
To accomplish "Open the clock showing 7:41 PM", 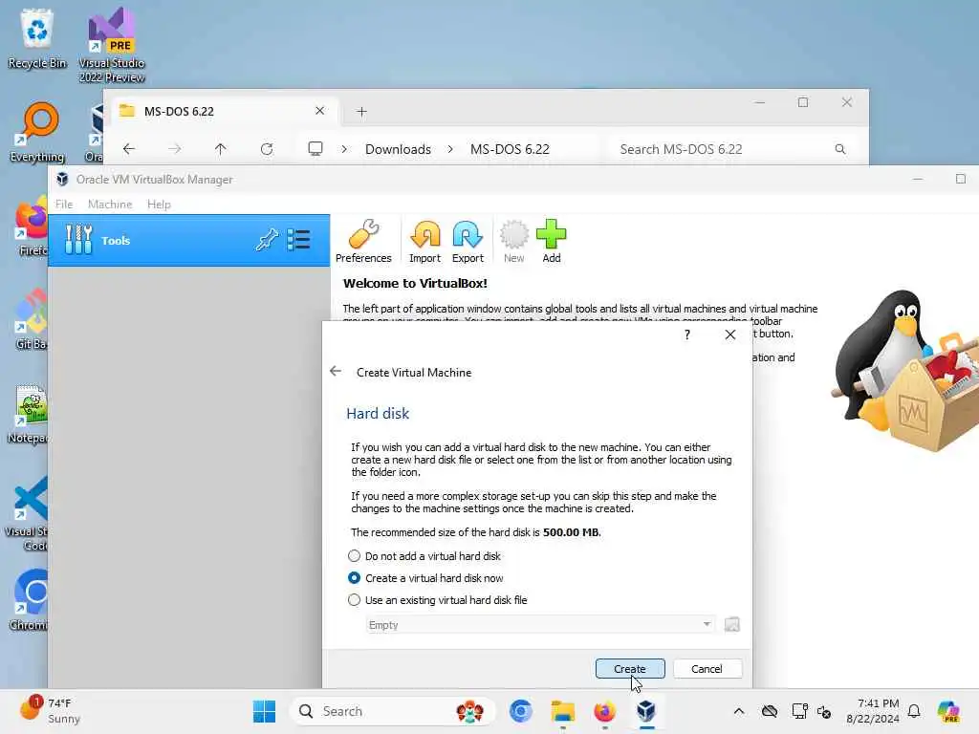I will (x=873, y=711).
